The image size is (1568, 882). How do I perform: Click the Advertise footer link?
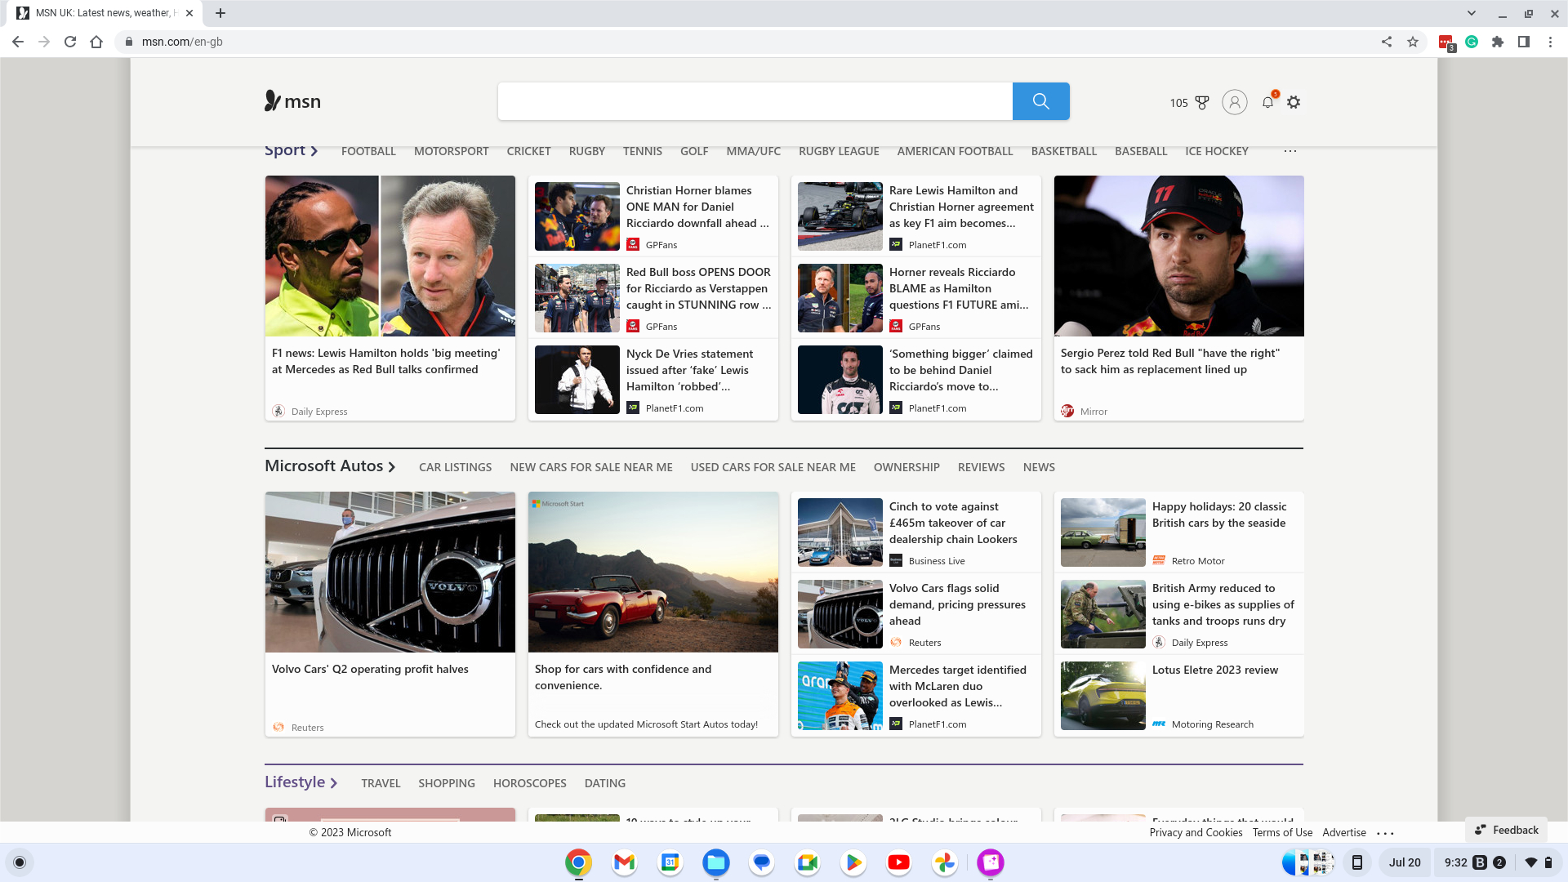tap(1344, 832)
